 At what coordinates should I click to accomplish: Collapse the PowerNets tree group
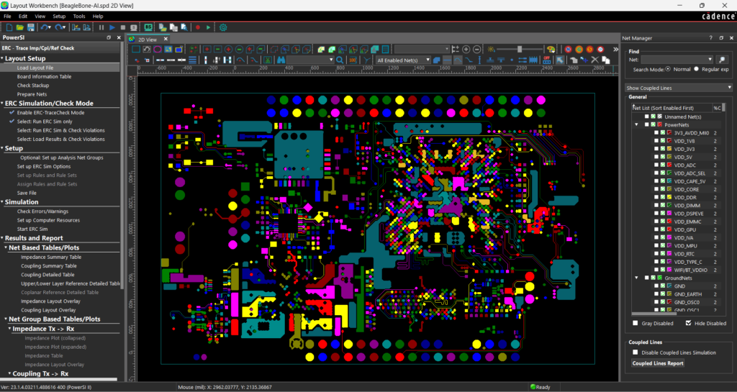tap(636, 125)
